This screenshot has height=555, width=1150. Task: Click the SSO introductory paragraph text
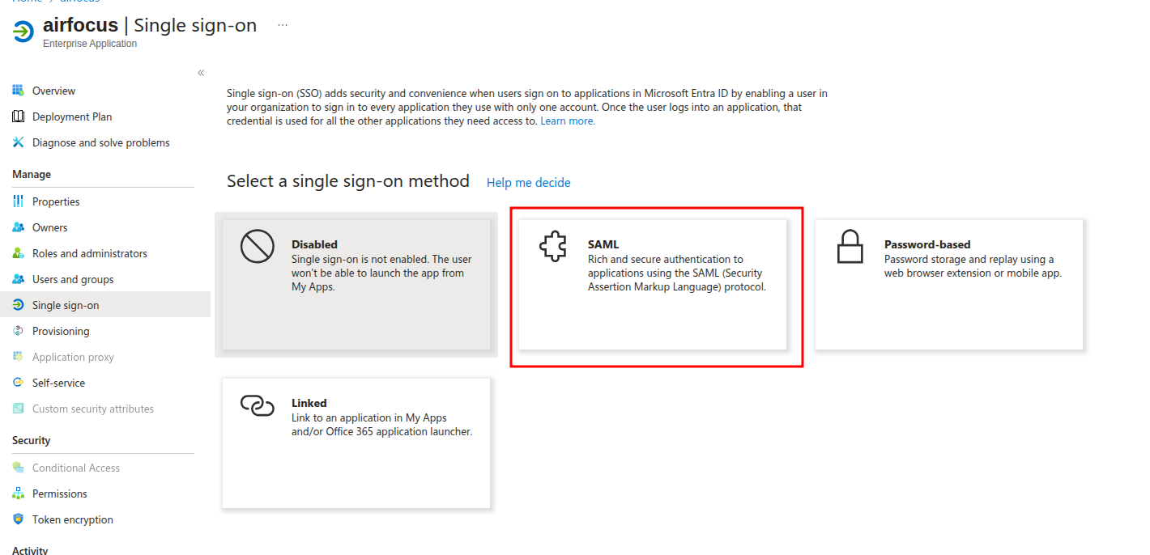pyautogui.click(x=527, y=108)
